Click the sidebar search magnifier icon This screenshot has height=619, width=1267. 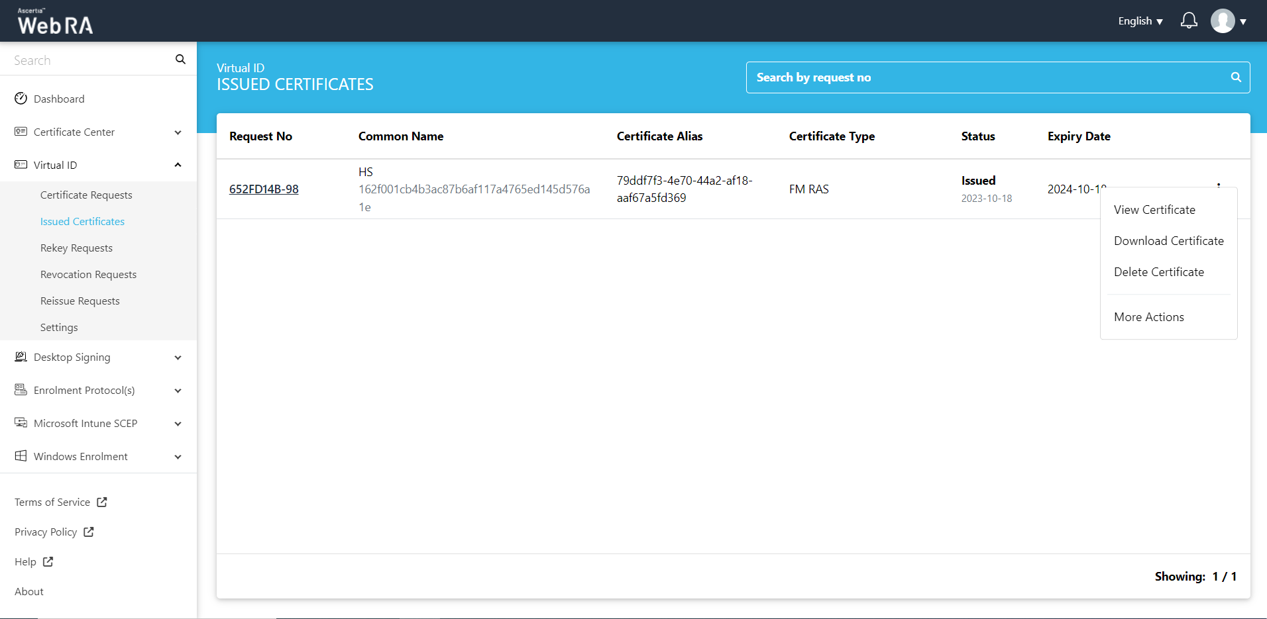point(180,60)
